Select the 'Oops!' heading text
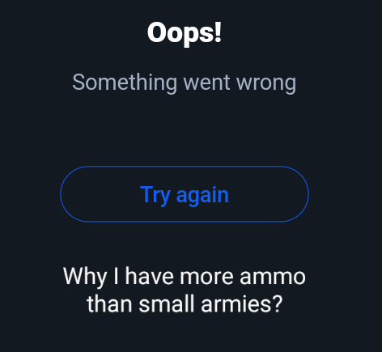The image size is (382, 352). (x=185, y=33)
